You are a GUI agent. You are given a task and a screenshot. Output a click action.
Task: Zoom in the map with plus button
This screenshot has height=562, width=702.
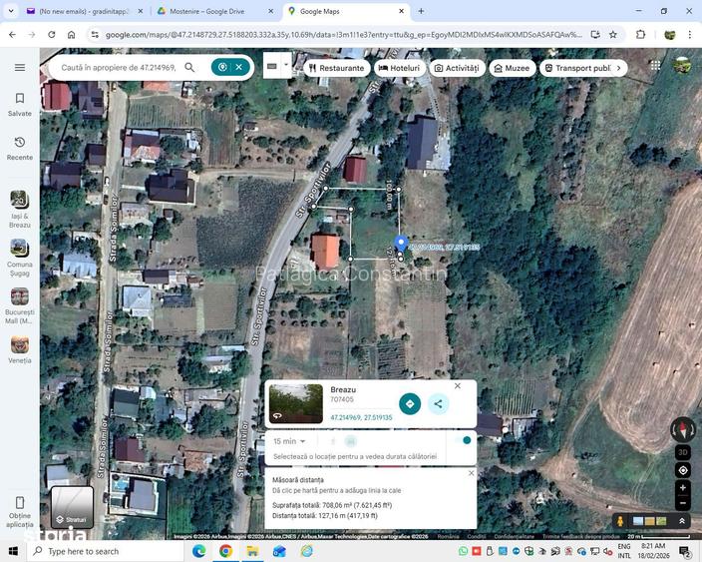tap(682, 488)
